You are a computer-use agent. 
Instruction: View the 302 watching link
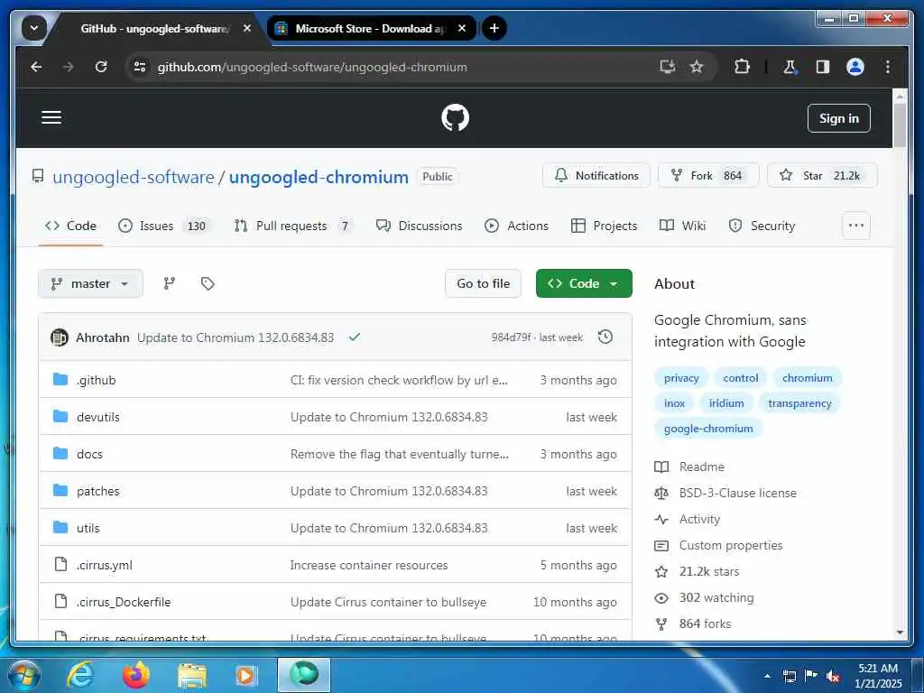pyautogui.click(x=716, y=597)
